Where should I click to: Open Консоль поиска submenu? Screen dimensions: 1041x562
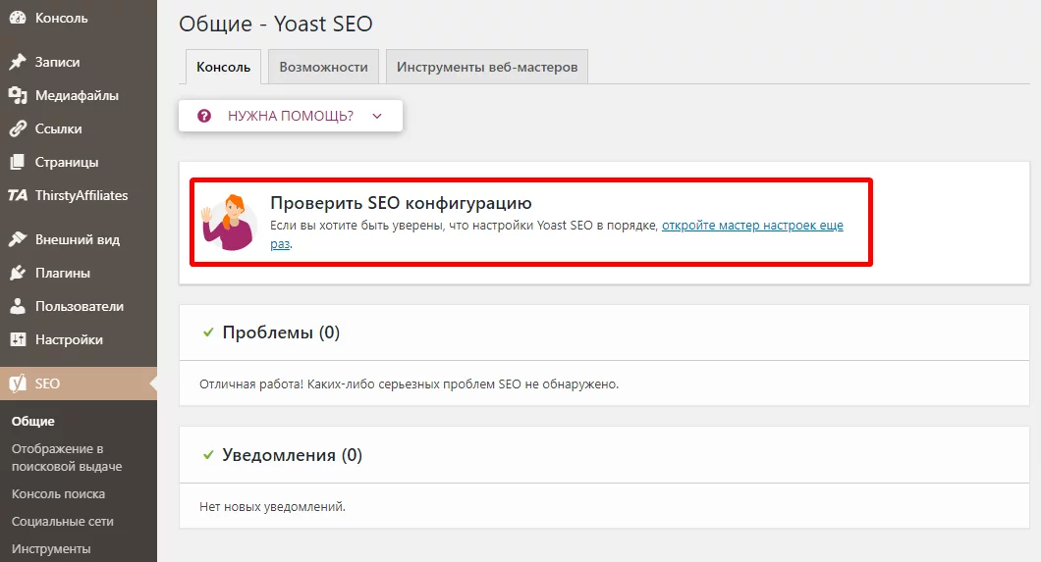[58, 493]
